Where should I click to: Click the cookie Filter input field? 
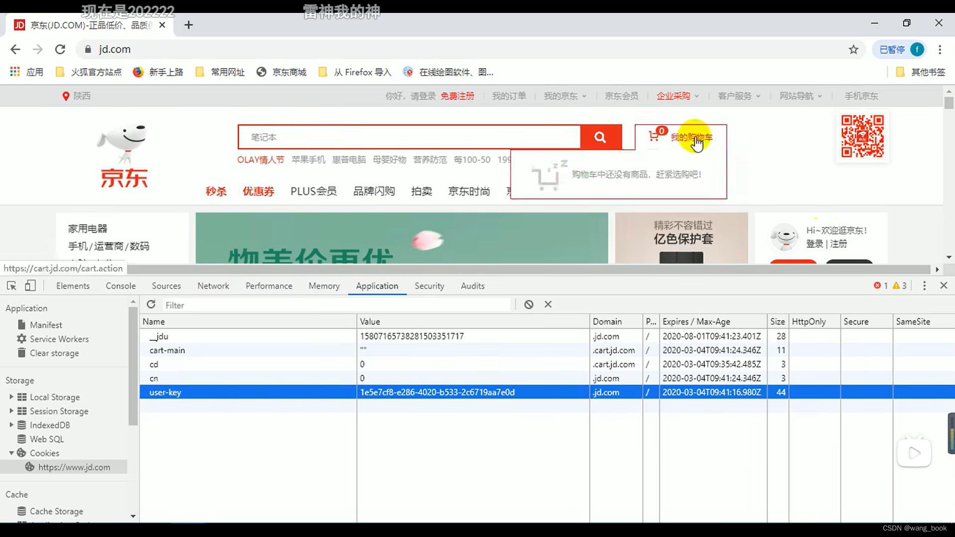[336, 305]
